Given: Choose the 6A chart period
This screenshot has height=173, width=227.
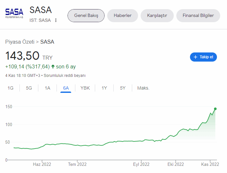Looking at the screenshot, I should tap(66, 88).
